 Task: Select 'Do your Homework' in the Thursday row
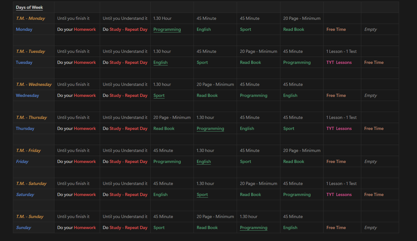(x=76, y=128)
